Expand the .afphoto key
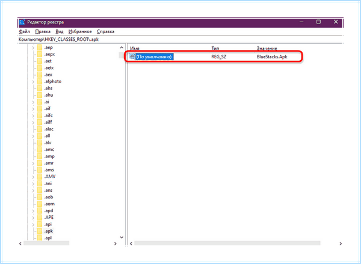 (x=33, y=82)
